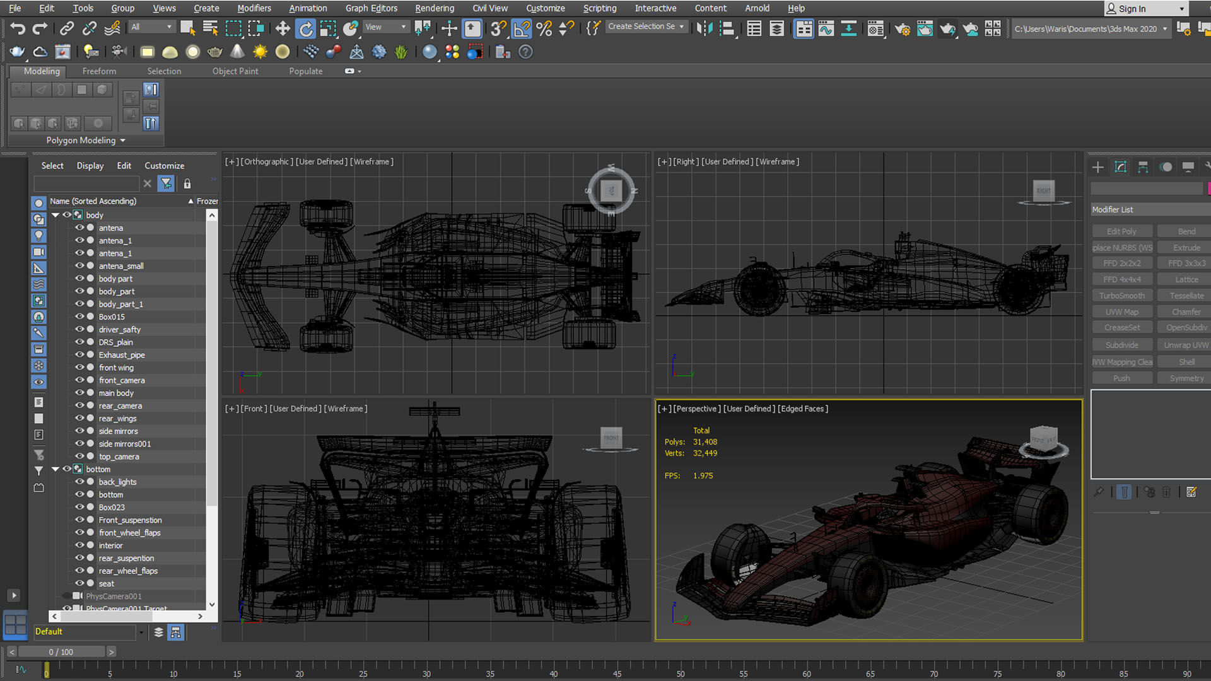The image size is (1211, 681).
Task: Open the Create tab plus icon in command panel
Action: click(x=1098, y=167)
